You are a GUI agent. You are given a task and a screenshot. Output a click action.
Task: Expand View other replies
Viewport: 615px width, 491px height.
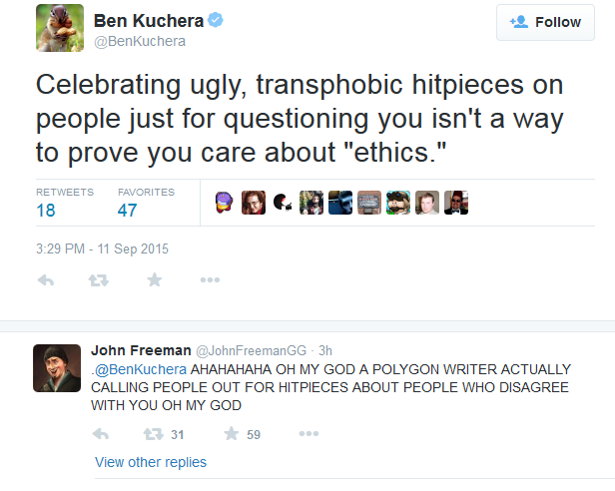click(151, 462)
